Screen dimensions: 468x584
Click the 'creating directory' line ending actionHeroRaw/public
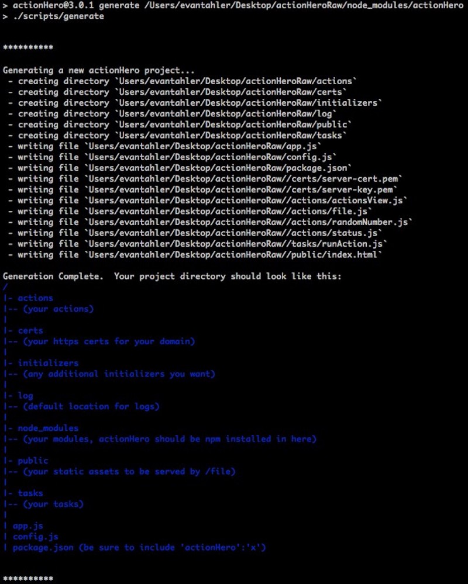click(180, 125)
